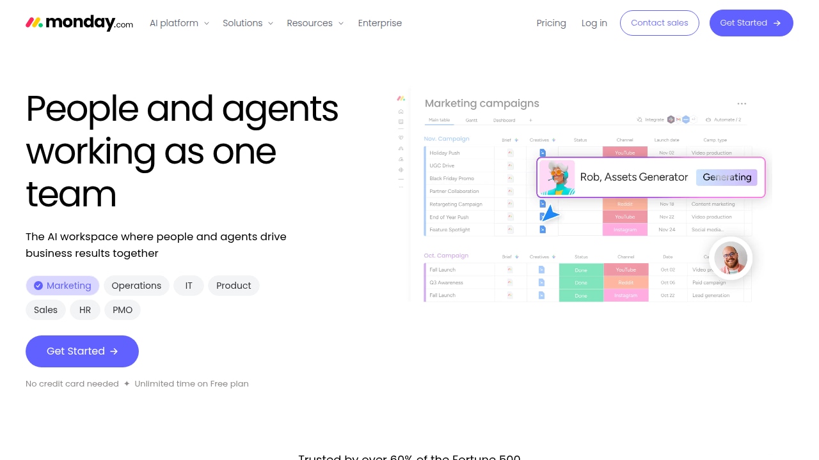Image resolution: width=819 pixels, height=460 pixels.
Task: Click the Automate / 2 label
Action: 728,119
